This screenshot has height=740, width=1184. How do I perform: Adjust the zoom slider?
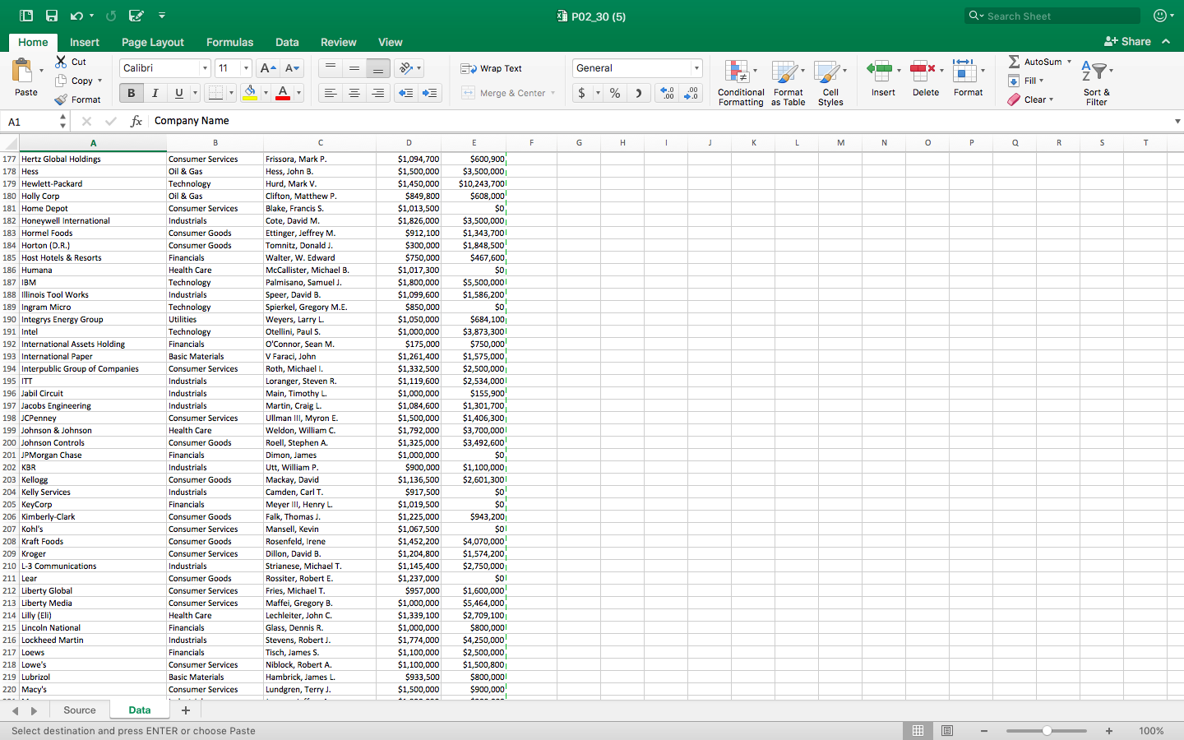point(1047,731)
